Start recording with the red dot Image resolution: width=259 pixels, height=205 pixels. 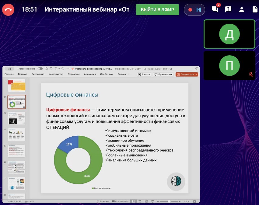click(x=190, y=10)
